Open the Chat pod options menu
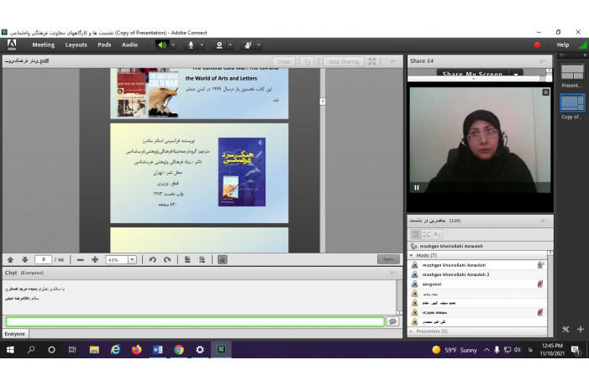This screenshot has height=386, width=589. (393, 273)
